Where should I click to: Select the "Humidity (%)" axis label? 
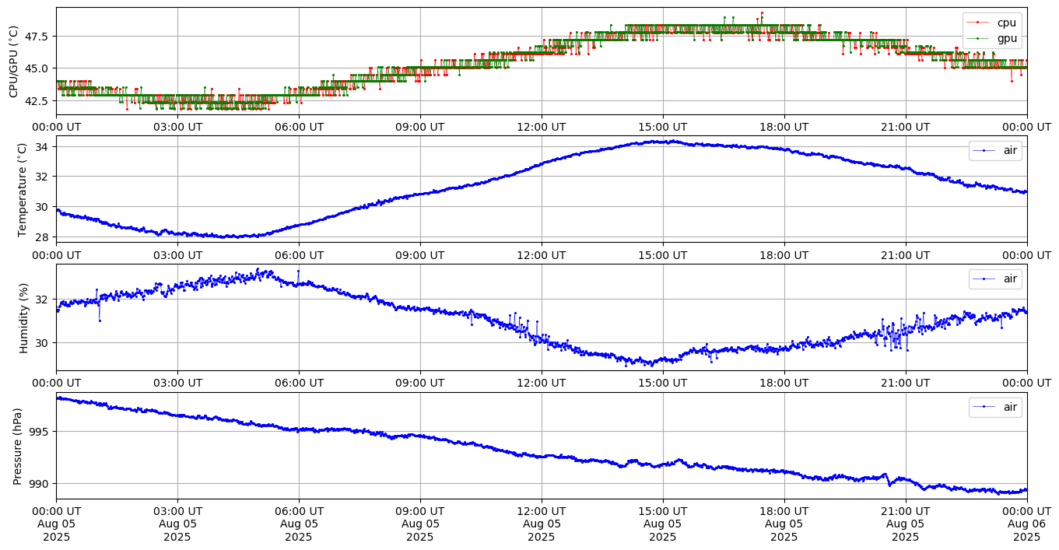[23, 317]
